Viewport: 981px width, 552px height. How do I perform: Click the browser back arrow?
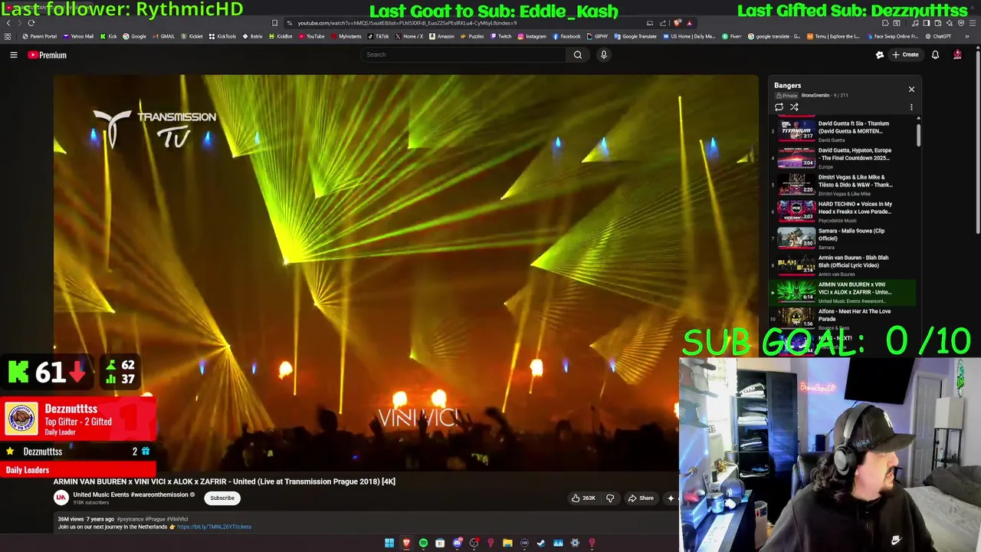[7, 23]
